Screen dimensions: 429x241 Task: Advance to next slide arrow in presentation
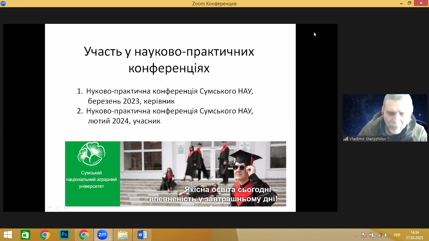pos(74,207)
